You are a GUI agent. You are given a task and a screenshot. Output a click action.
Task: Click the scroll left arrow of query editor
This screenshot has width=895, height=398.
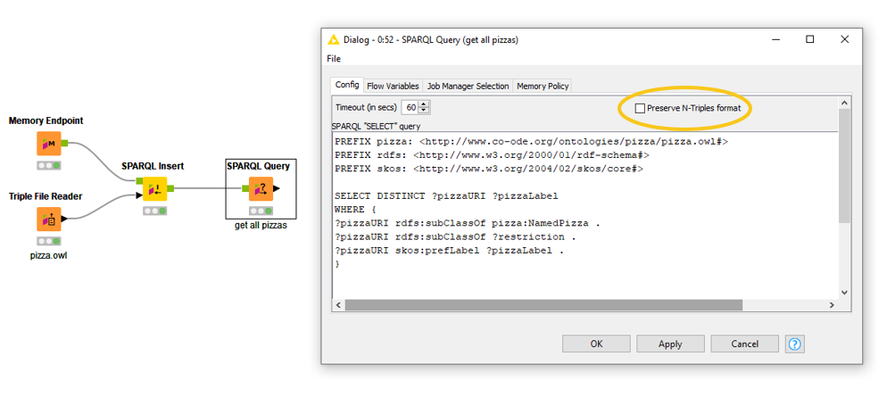(338, 305)
